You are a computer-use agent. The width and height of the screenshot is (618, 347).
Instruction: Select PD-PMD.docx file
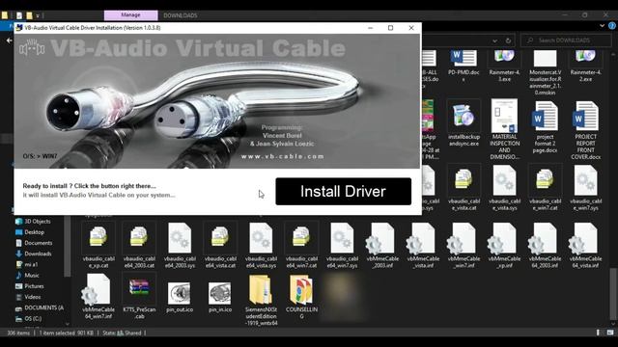(463, 66)
